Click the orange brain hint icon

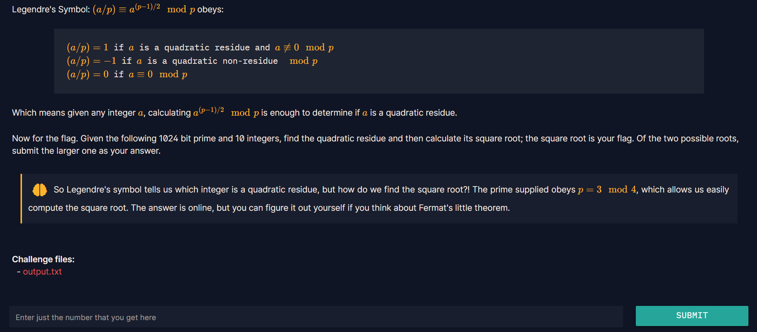pos(40,190)
